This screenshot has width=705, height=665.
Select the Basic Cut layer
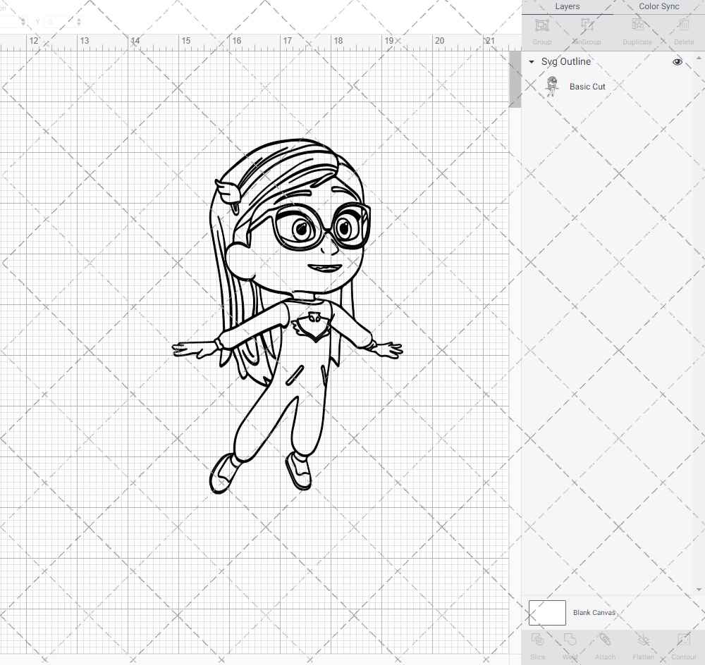tap(587, 86)
